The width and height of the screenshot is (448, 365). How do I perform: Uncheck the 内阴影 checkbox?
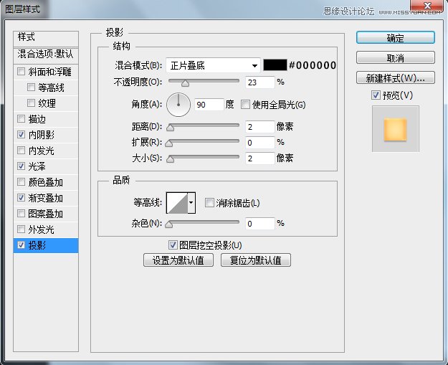pos(21,134)
